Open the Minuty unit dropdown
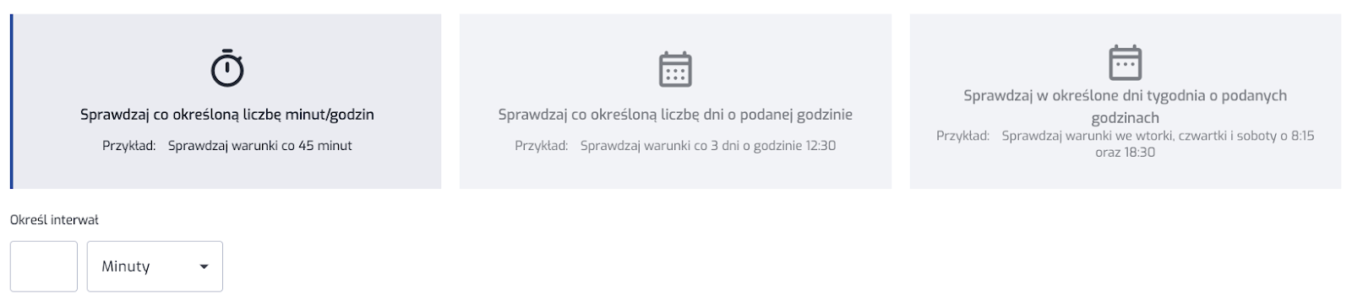Viewport: 1352px width, 306px height. click(155, 266)
